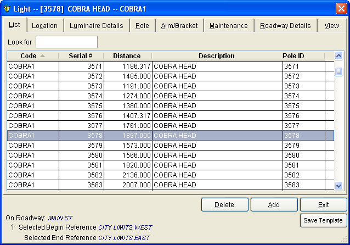Click Pole ID cell 3574
The height and width of the screenshot is (245, 350).
(304, 96)
